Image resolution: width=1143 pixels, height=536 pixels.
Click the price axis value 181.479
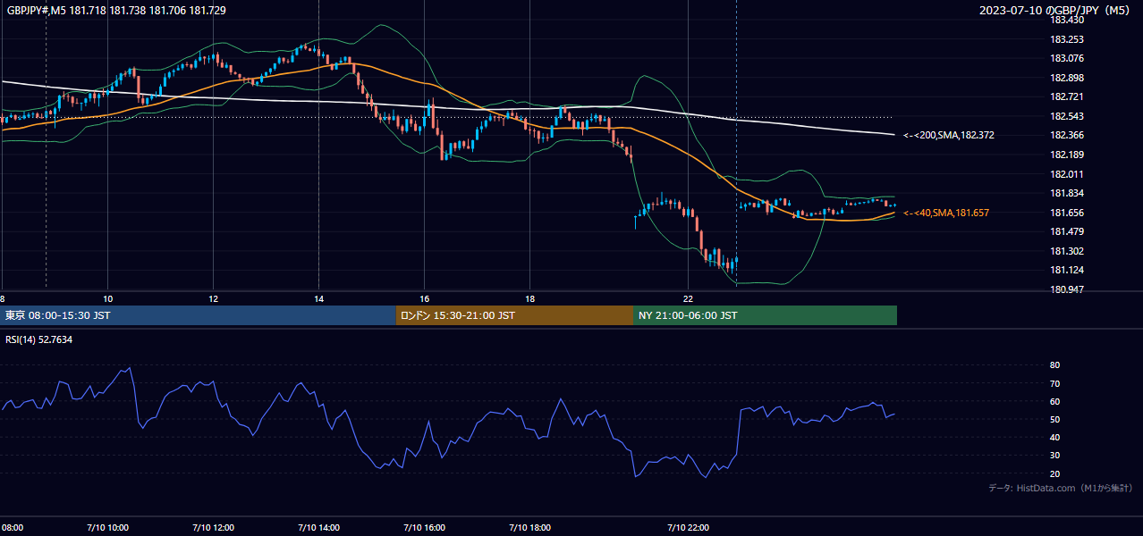(x=1067, y=231)
